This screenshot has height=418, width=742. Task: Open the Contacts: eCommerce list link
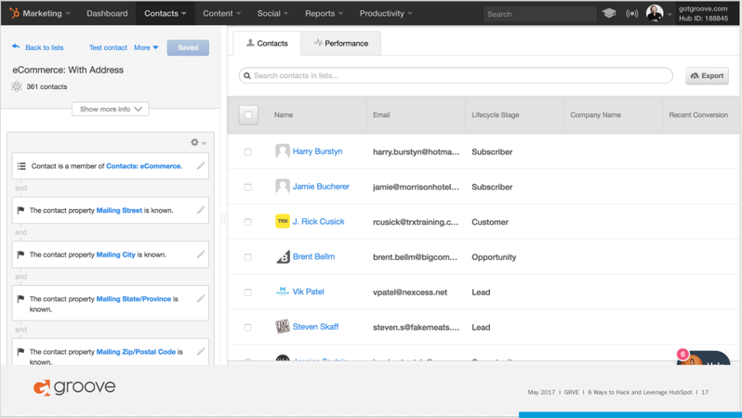pyautogui.click(x=143, y=166)
